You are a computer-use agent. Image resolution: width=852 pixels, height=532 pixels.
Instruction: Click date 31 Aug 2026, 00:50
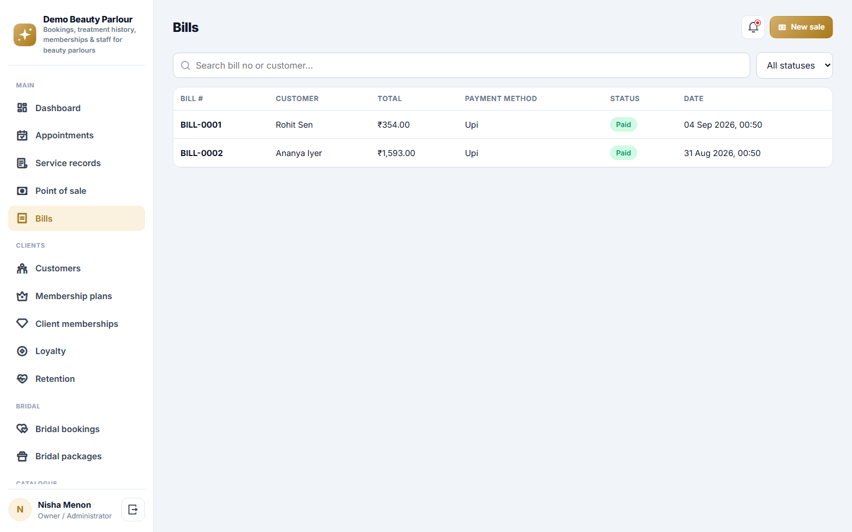coord(722,153)
